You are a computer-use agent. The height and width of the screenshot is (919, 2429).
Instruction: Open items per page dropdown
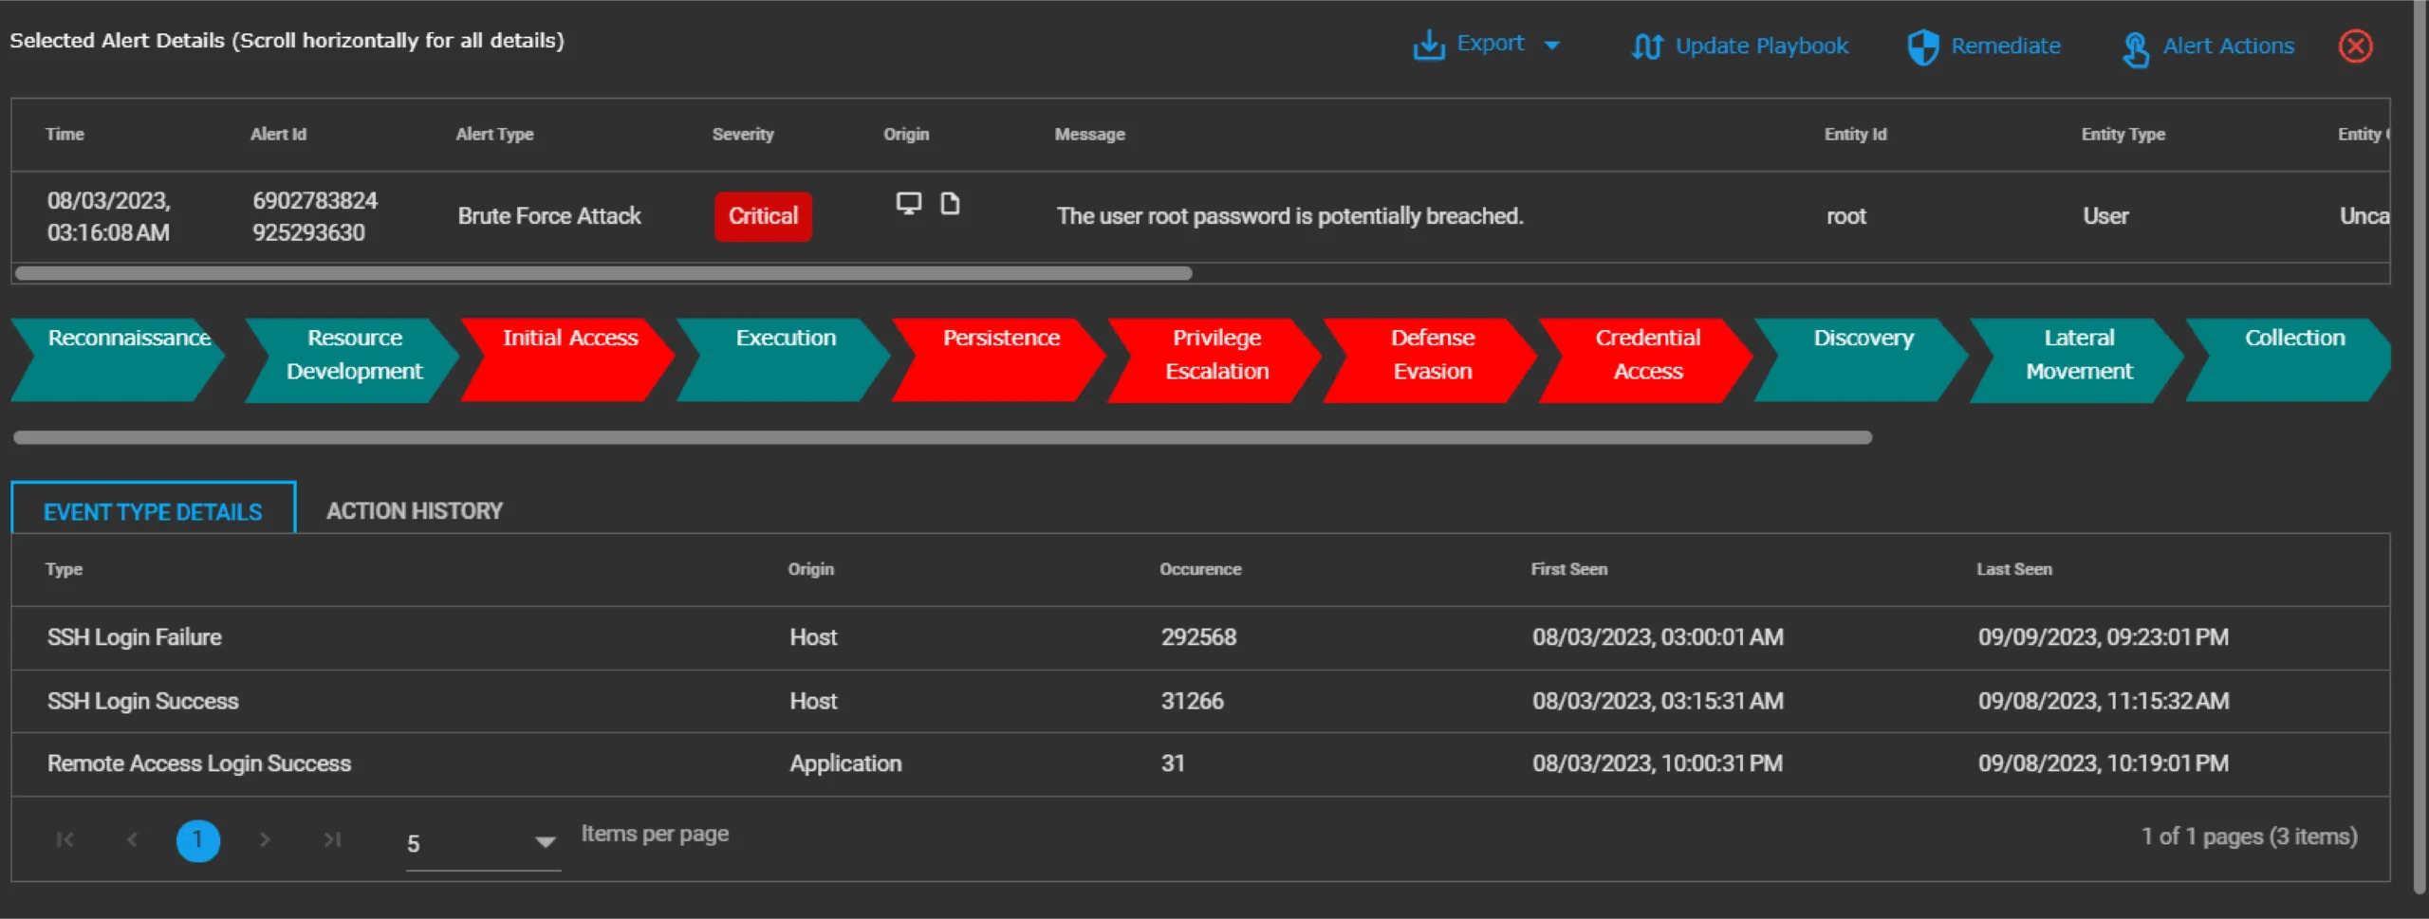[482, 843]
